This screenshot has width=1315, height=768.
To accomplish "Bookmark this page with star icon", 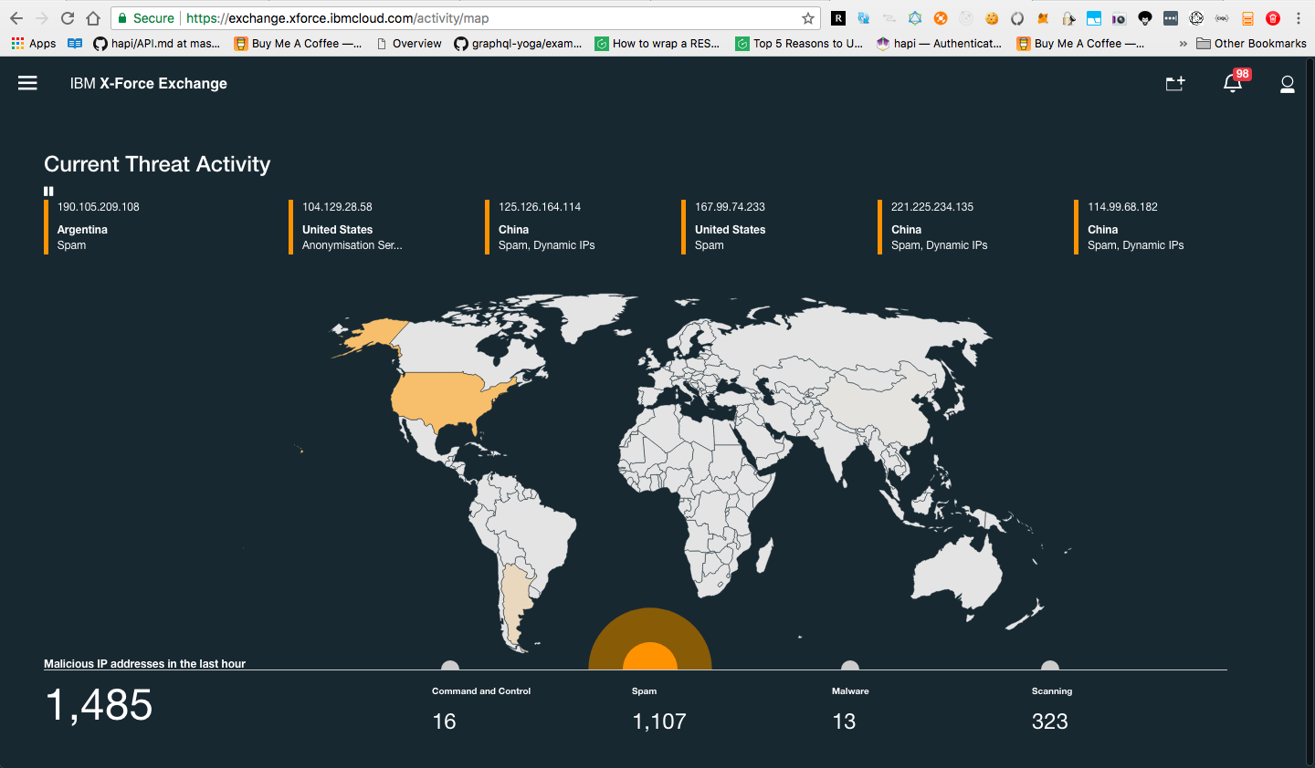I will [x=808, y=18].
